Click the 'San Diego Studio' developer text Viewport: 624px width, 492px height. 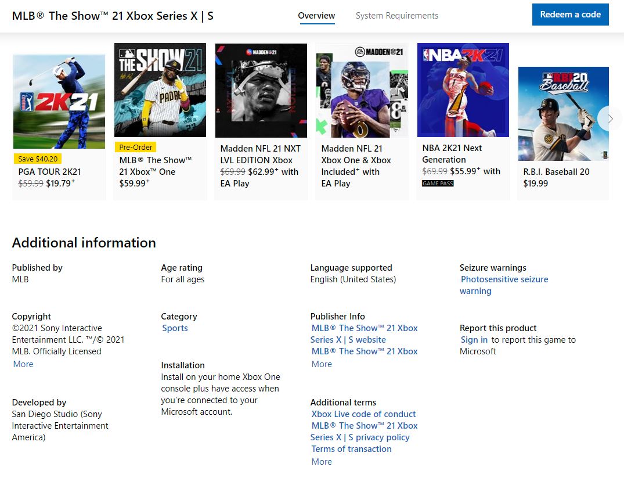coord(60,425)
